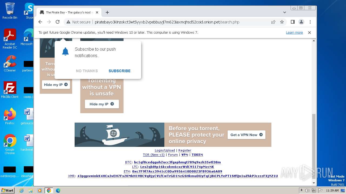Open File Explorer from taskbar
The height and width of the screenshot is (194, 346).
31,190
